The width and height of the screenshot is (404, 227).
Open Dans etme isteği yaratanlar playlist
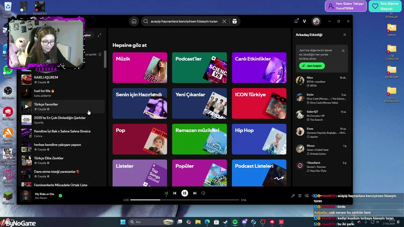[x=62, y=174]
